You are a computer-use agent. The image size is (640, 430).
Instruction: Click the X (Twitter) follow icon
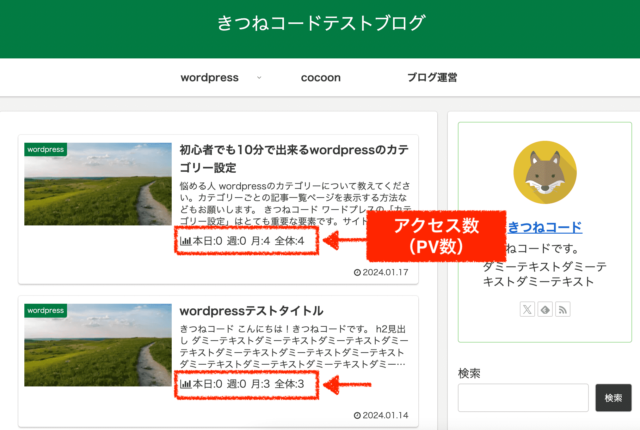tap(527, 309)
